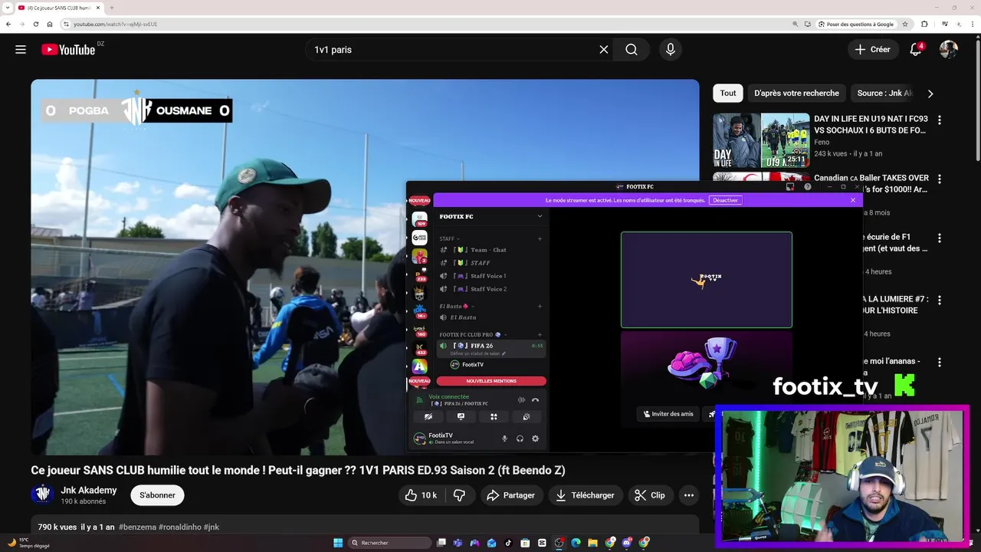Toggle the Discord camera on
Viewport: 981px width, 552px height.
[x=428, y=416]
